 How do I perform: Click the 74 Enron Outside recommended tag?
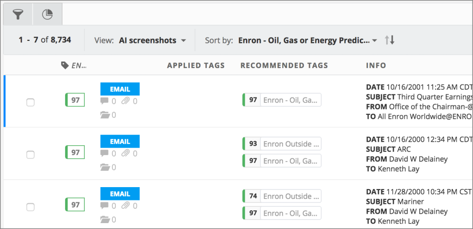pyautogui.click(x=282, y=196)
